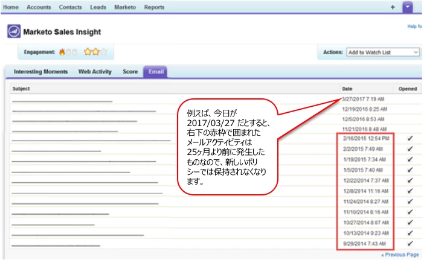Go to the Accounts tab
Viewport: 424px width, 263px height.
pos(39,7)
